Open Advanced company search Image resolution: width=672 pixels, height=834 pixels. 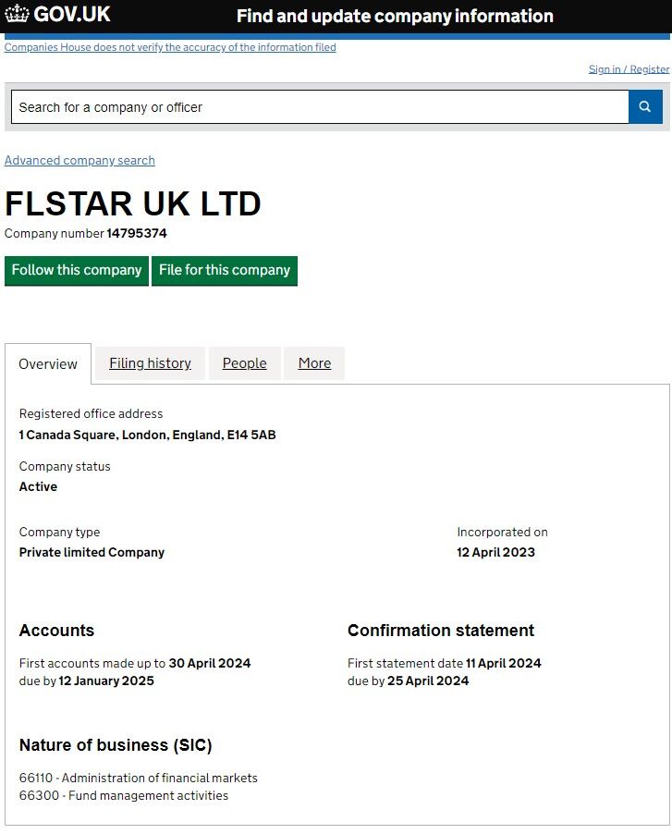(x=79, y=160)
